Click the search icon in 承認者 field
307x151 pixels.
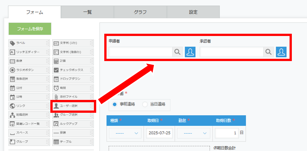(269, 52)
